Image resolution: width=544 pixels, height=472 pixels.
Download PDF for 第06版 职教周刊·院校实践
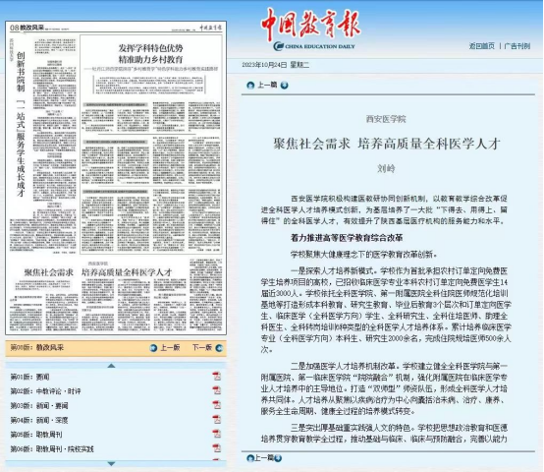217,448
